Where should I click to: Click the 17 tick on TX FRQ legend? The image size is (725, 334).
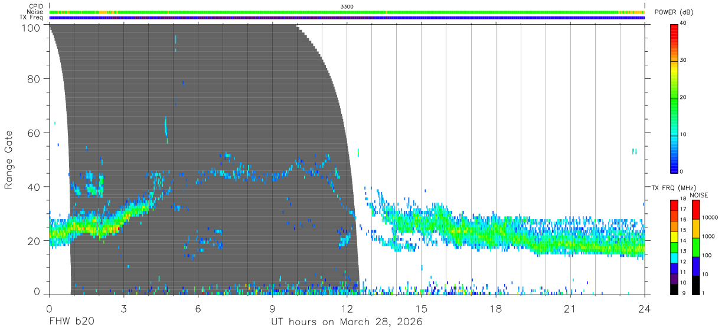(684, 209)
